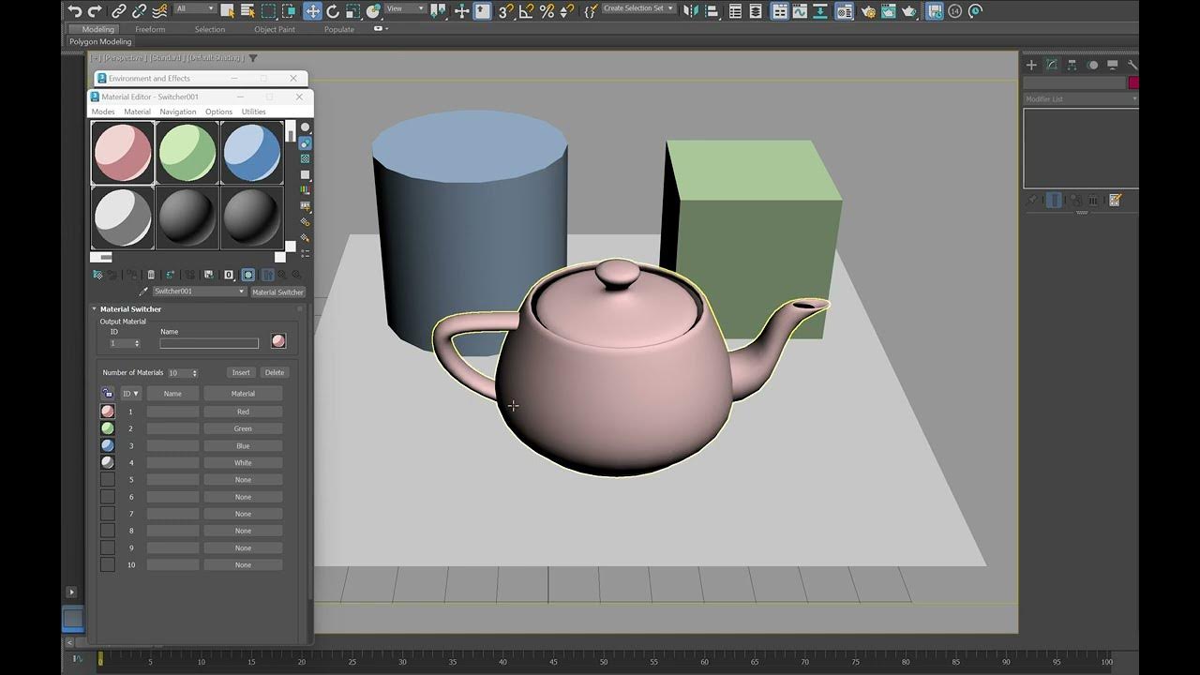Open the 'View' reference coordinate dropdown
The image size is (1200, 675).
tap(406, 8)
